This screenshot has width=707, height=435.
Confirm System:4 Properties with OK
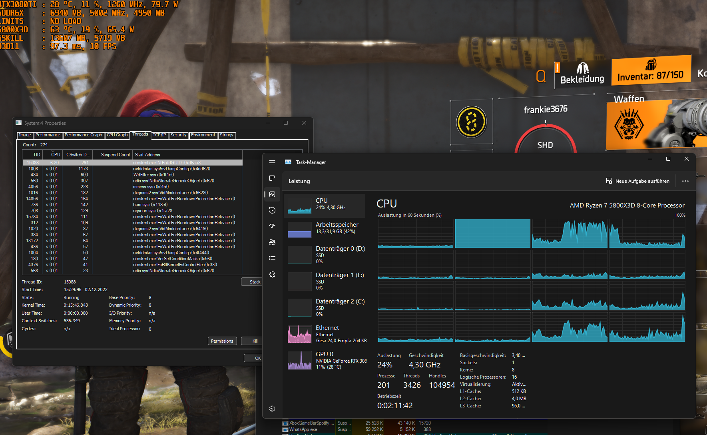click(x=253, y=358)
